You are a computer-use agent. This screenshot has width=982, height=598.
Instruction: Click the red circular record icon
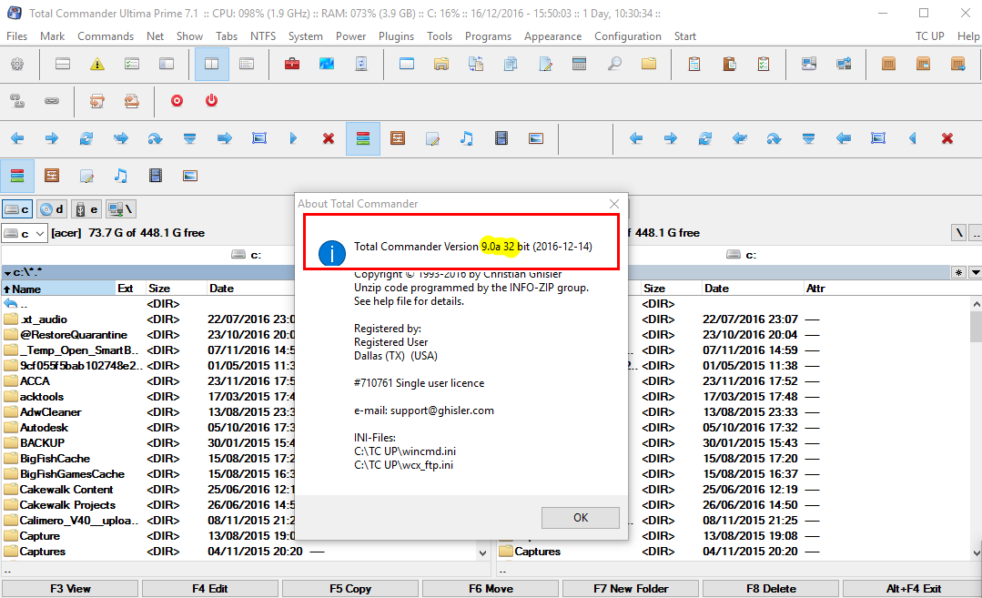tap(177, 101)
